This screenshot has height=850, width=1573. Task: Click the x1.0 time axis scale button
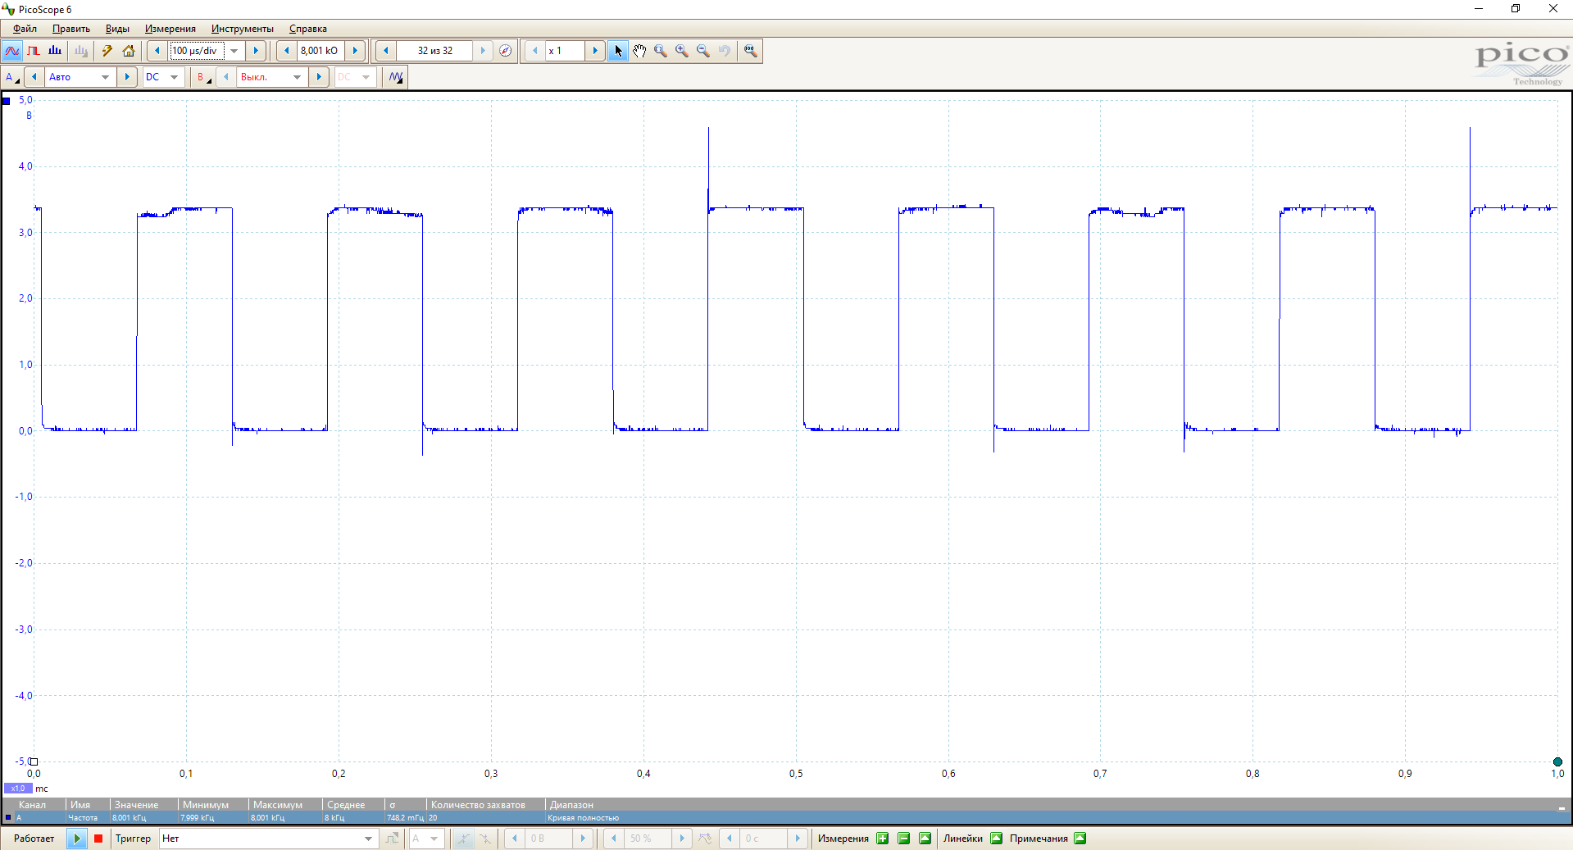(18, 789)
